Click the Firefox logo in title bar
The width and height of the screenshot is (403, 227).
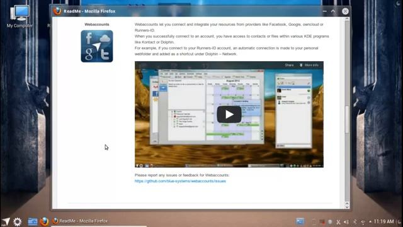[x=57, y=11]
